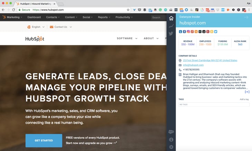Click 'Start now and upgrade as you grow'

point(91,143)
